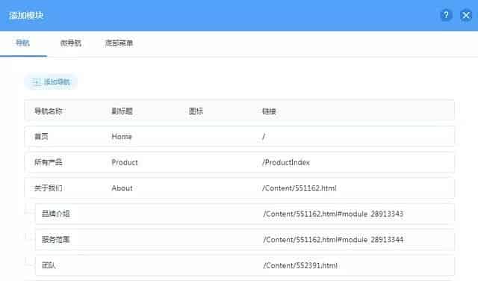Switch to the 底部菜单 tab

[119, 43]
